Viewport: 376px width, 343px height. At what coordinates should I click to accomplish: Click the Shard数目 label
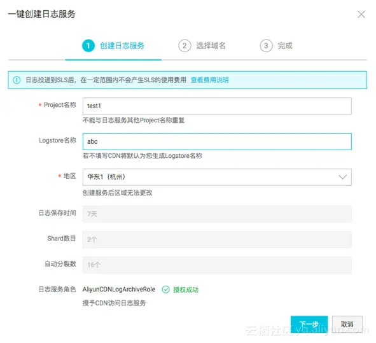tap(62, 239)
